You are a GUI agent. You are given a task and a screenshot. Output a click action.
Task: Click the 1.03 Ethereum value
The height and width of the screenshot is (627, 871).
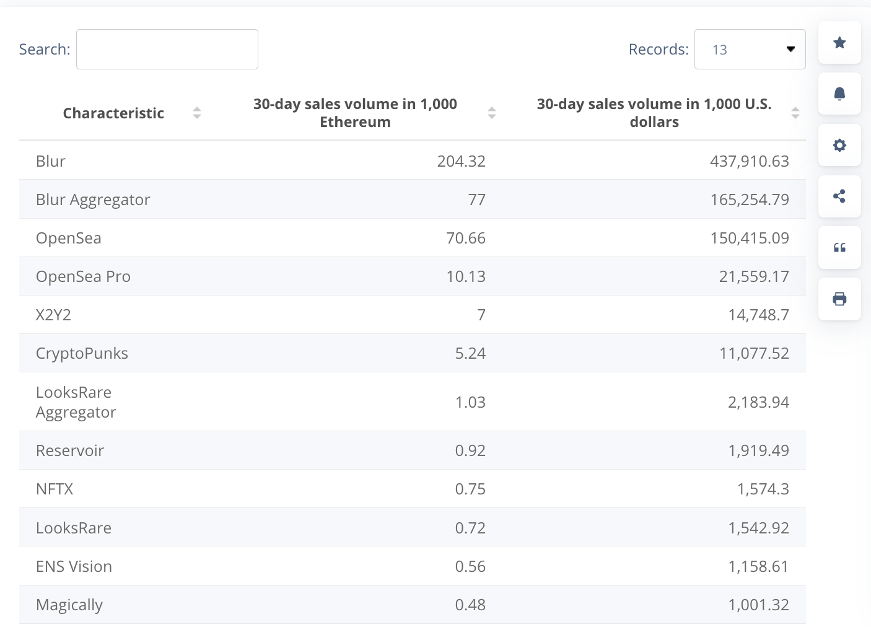[470, 402]
